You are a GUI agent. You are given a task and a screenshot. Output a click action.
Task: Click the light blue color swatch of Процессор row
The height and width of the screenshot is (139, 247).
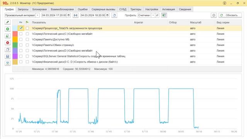[15, 28]
